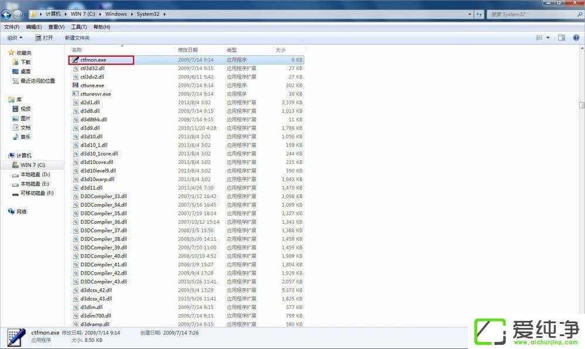This screenshot has height=349, width=585.
Task: Click the Back navigation arrow
Action: click(6, 14)
